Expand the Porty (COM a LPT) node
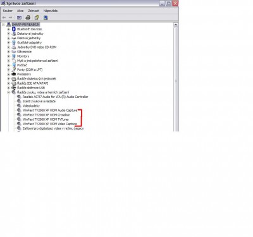This screenshot has height=237, width=253. click(9, 70)
